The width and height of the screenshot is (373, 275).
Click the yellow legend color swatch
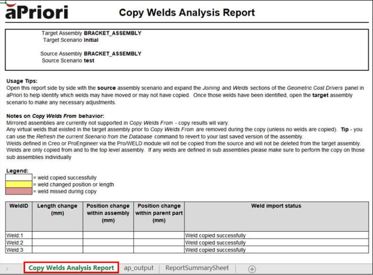pos(19,185)
